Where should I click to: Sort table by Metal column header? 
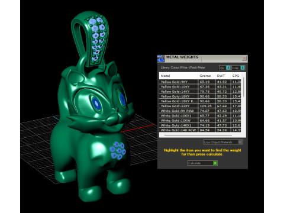point(178,76)
